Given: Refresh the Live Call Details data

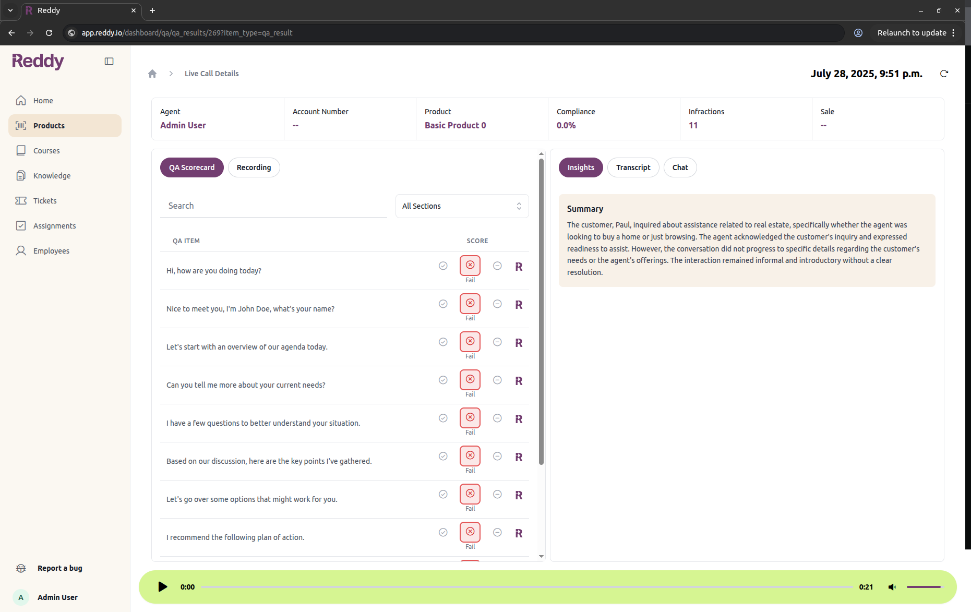Looking at the screenshot, I should (x=944, y=74).
